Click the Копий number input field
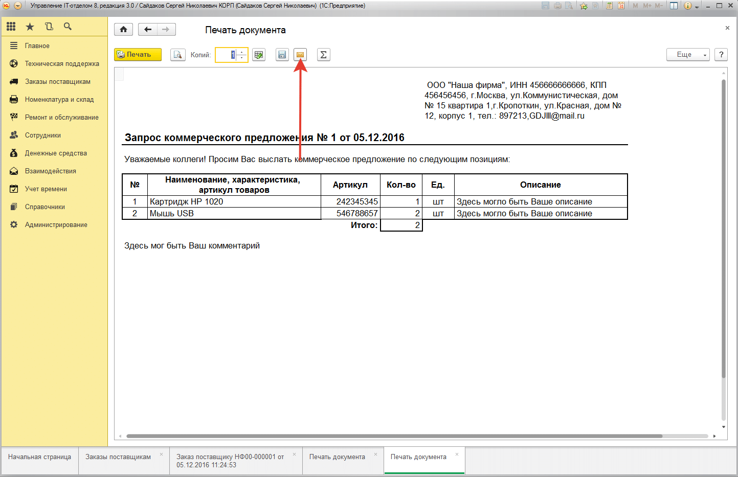 click(226, 55)
